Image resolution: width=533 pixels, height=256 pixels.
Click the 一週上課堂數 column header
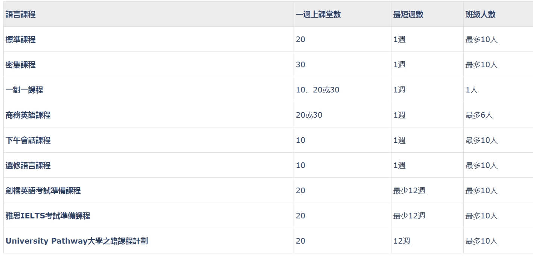[x=318, y=14]
